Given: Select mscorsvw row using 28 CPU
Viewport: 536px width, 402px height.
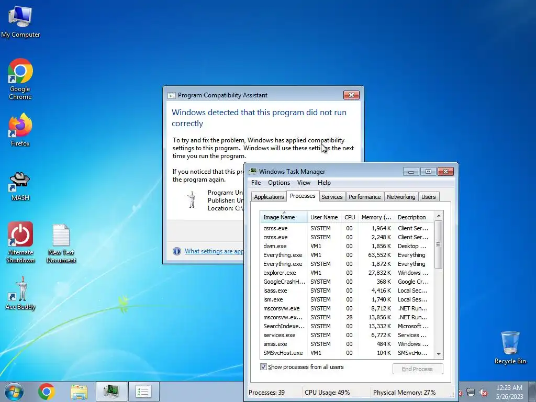Looking at the screenshot, I should [x=347, y=317].
